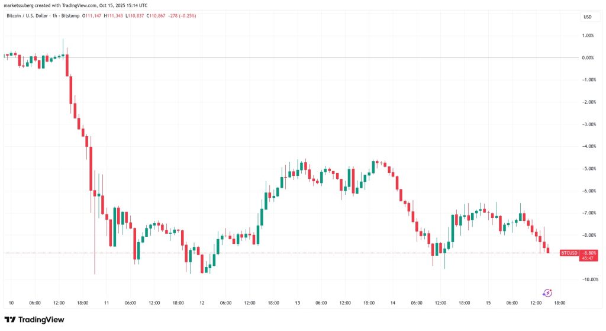Image resolution: width=606 pixels, height=331 pixels.
Task: Click the 1.00% price axis label
Action: 587,36
